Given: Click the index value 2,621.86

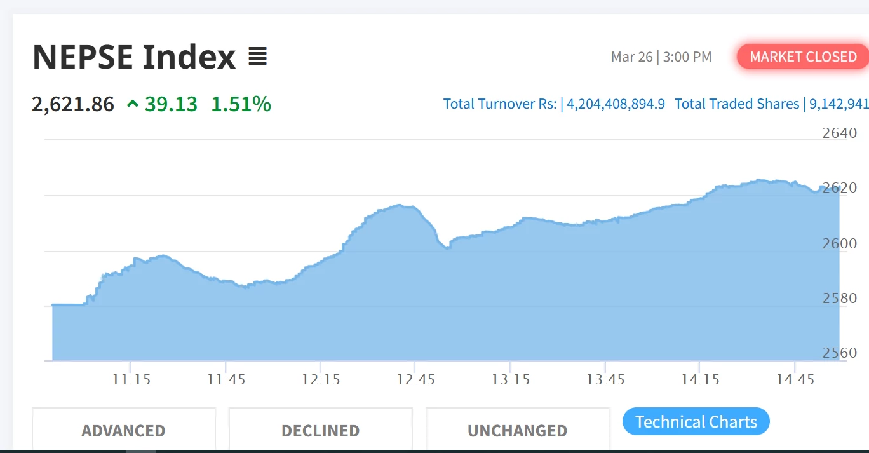Looking at the screenshot, I should coord(73,104).
